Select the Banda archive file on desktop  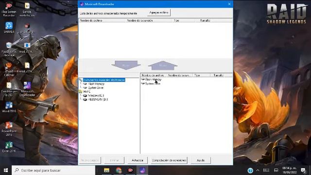tap(27, 9)
